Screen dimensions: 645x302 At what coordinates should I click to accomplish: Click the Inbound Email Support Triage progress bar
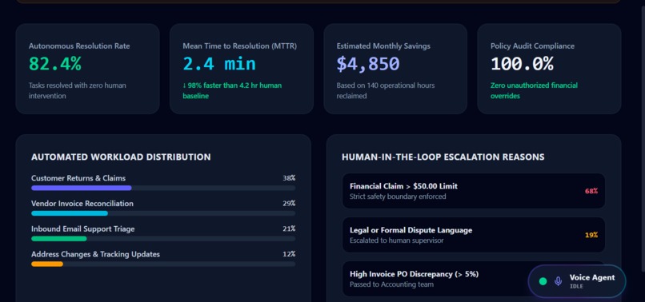click(163, 239)
